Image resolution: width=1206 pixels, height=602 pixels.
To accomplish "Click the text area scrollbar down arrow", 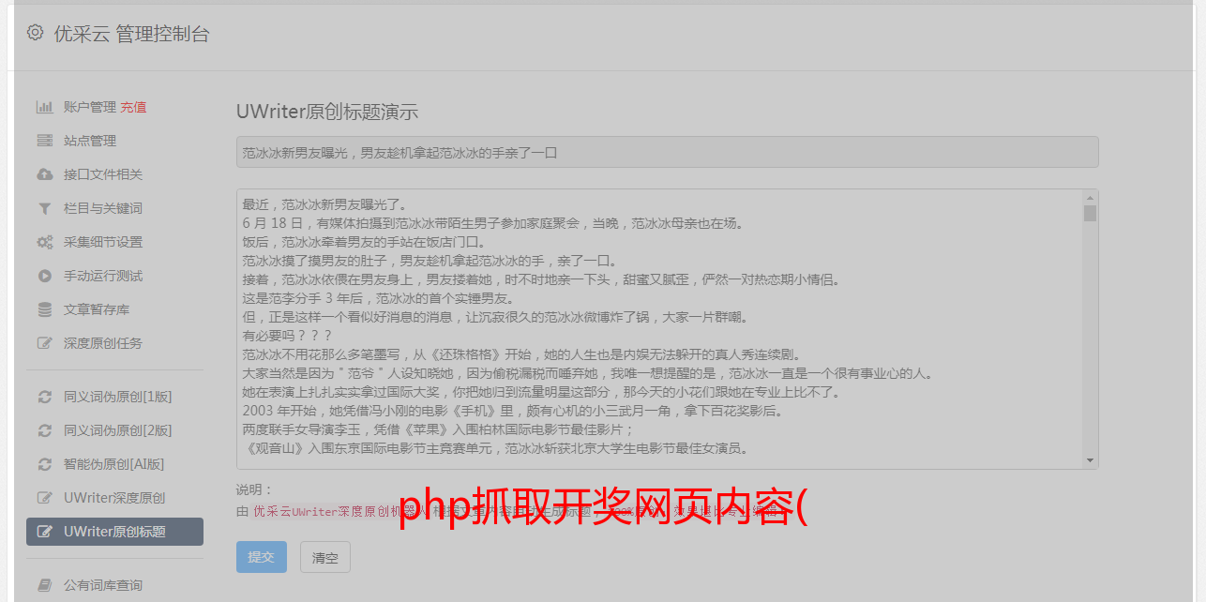I will coord(1090,460).
